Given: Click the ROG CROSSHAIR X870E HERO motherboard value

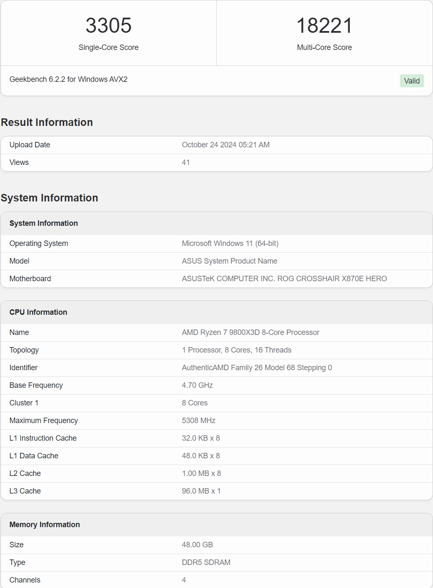Looking at the screenshot, I should pos(284,279).
